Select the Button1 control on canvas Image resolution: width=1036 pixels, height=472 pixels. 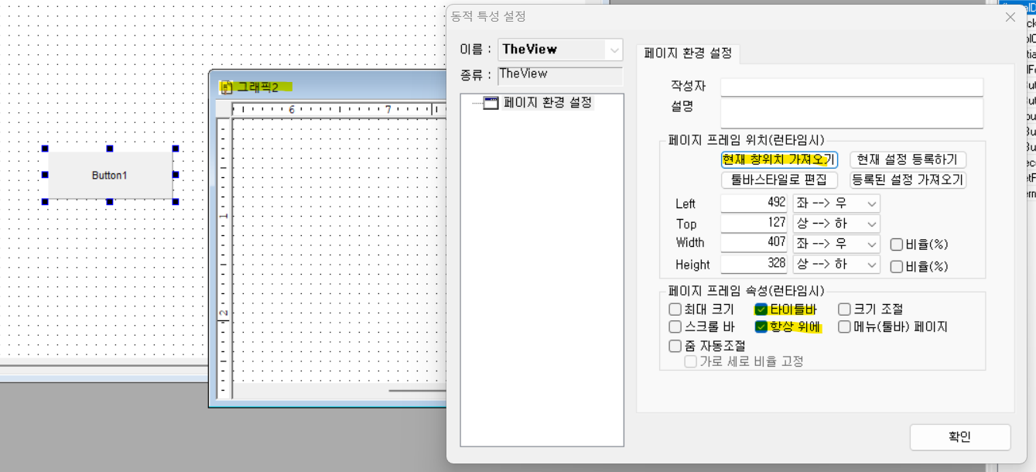pos(110,176)
